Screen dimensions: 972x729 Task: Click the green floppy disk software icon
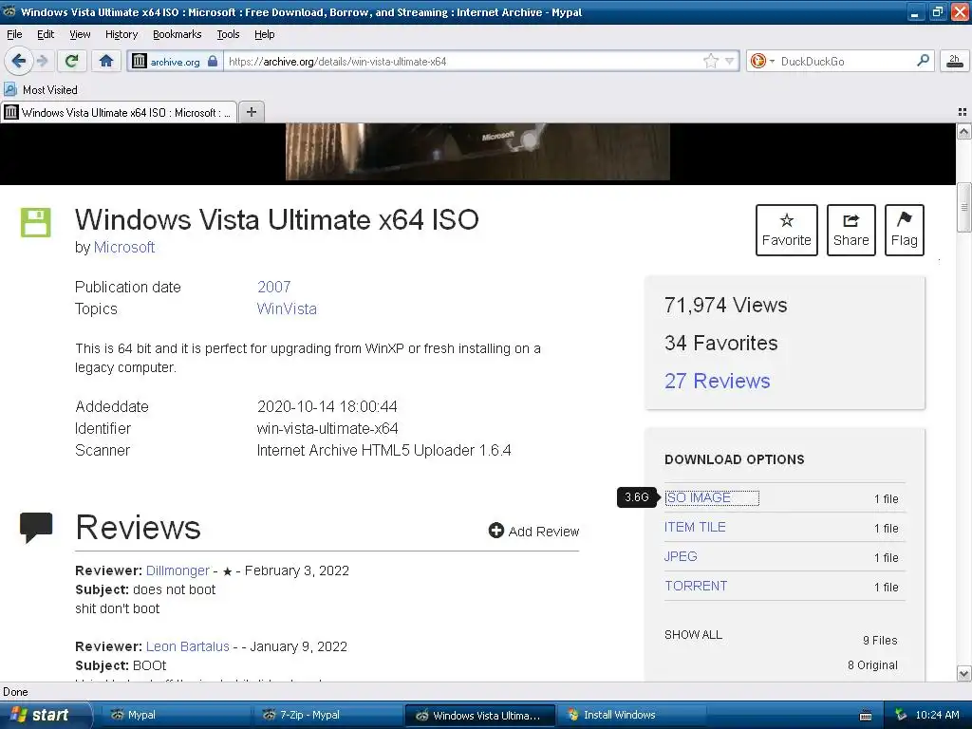pos(36,222)
